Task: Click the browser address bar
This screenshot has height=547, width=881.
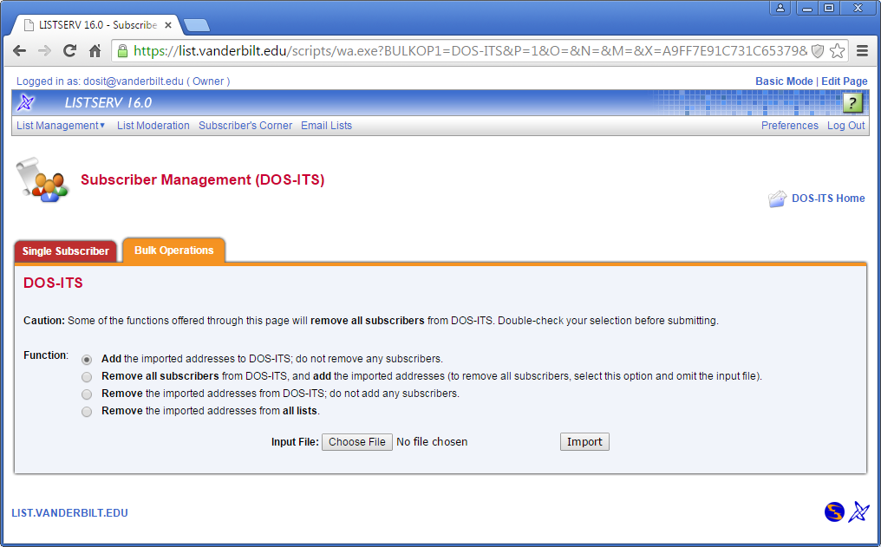Action: pos(468,51)
